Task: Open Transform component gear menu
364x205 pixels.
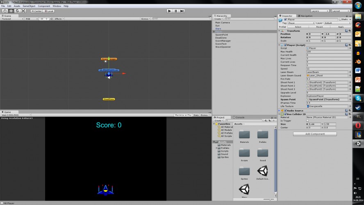Action: (350, 31)
